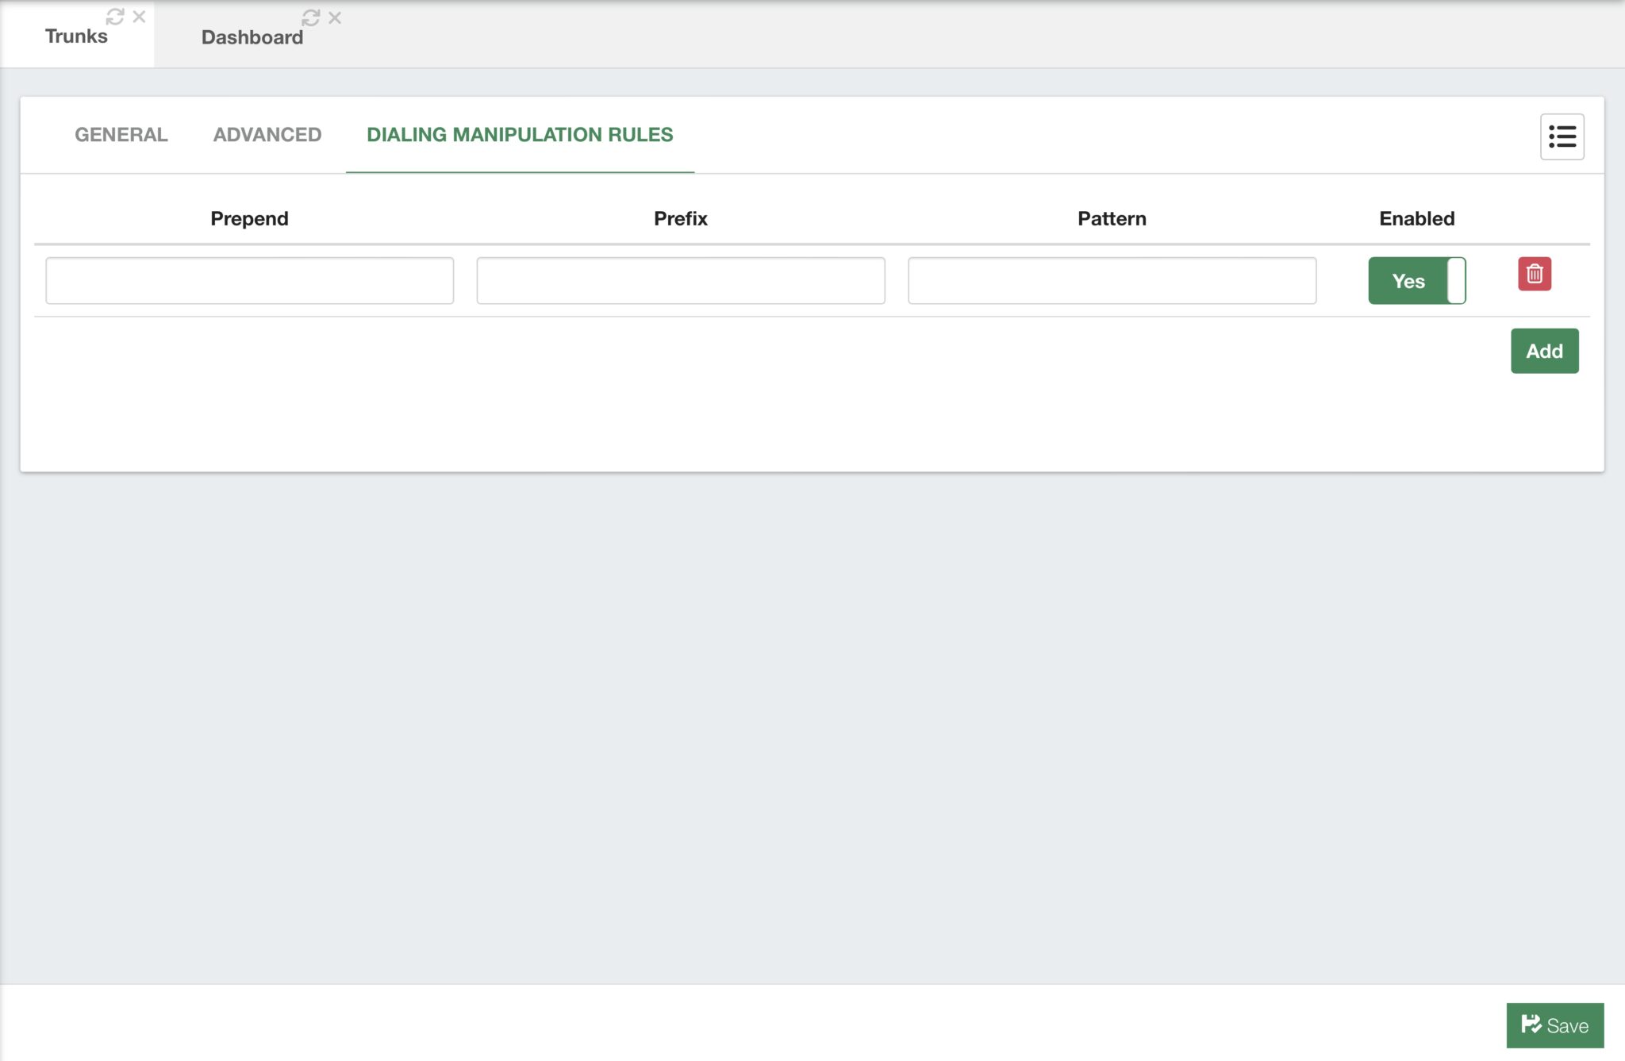Viewport: 1625px width, 1061px height.
Task: Click the Pattern column header
Action: pyautogui.click(x=1112, y=218)
